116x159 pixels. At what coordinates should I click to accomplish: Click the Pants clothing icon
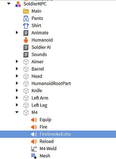click(26, 18)
